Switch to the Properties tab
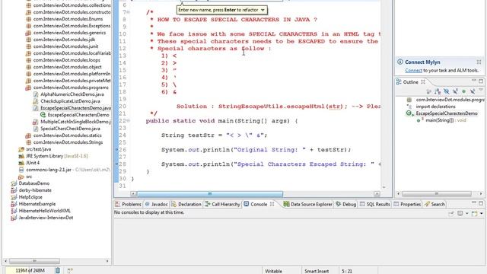487x274 pixels. [407, 204]
